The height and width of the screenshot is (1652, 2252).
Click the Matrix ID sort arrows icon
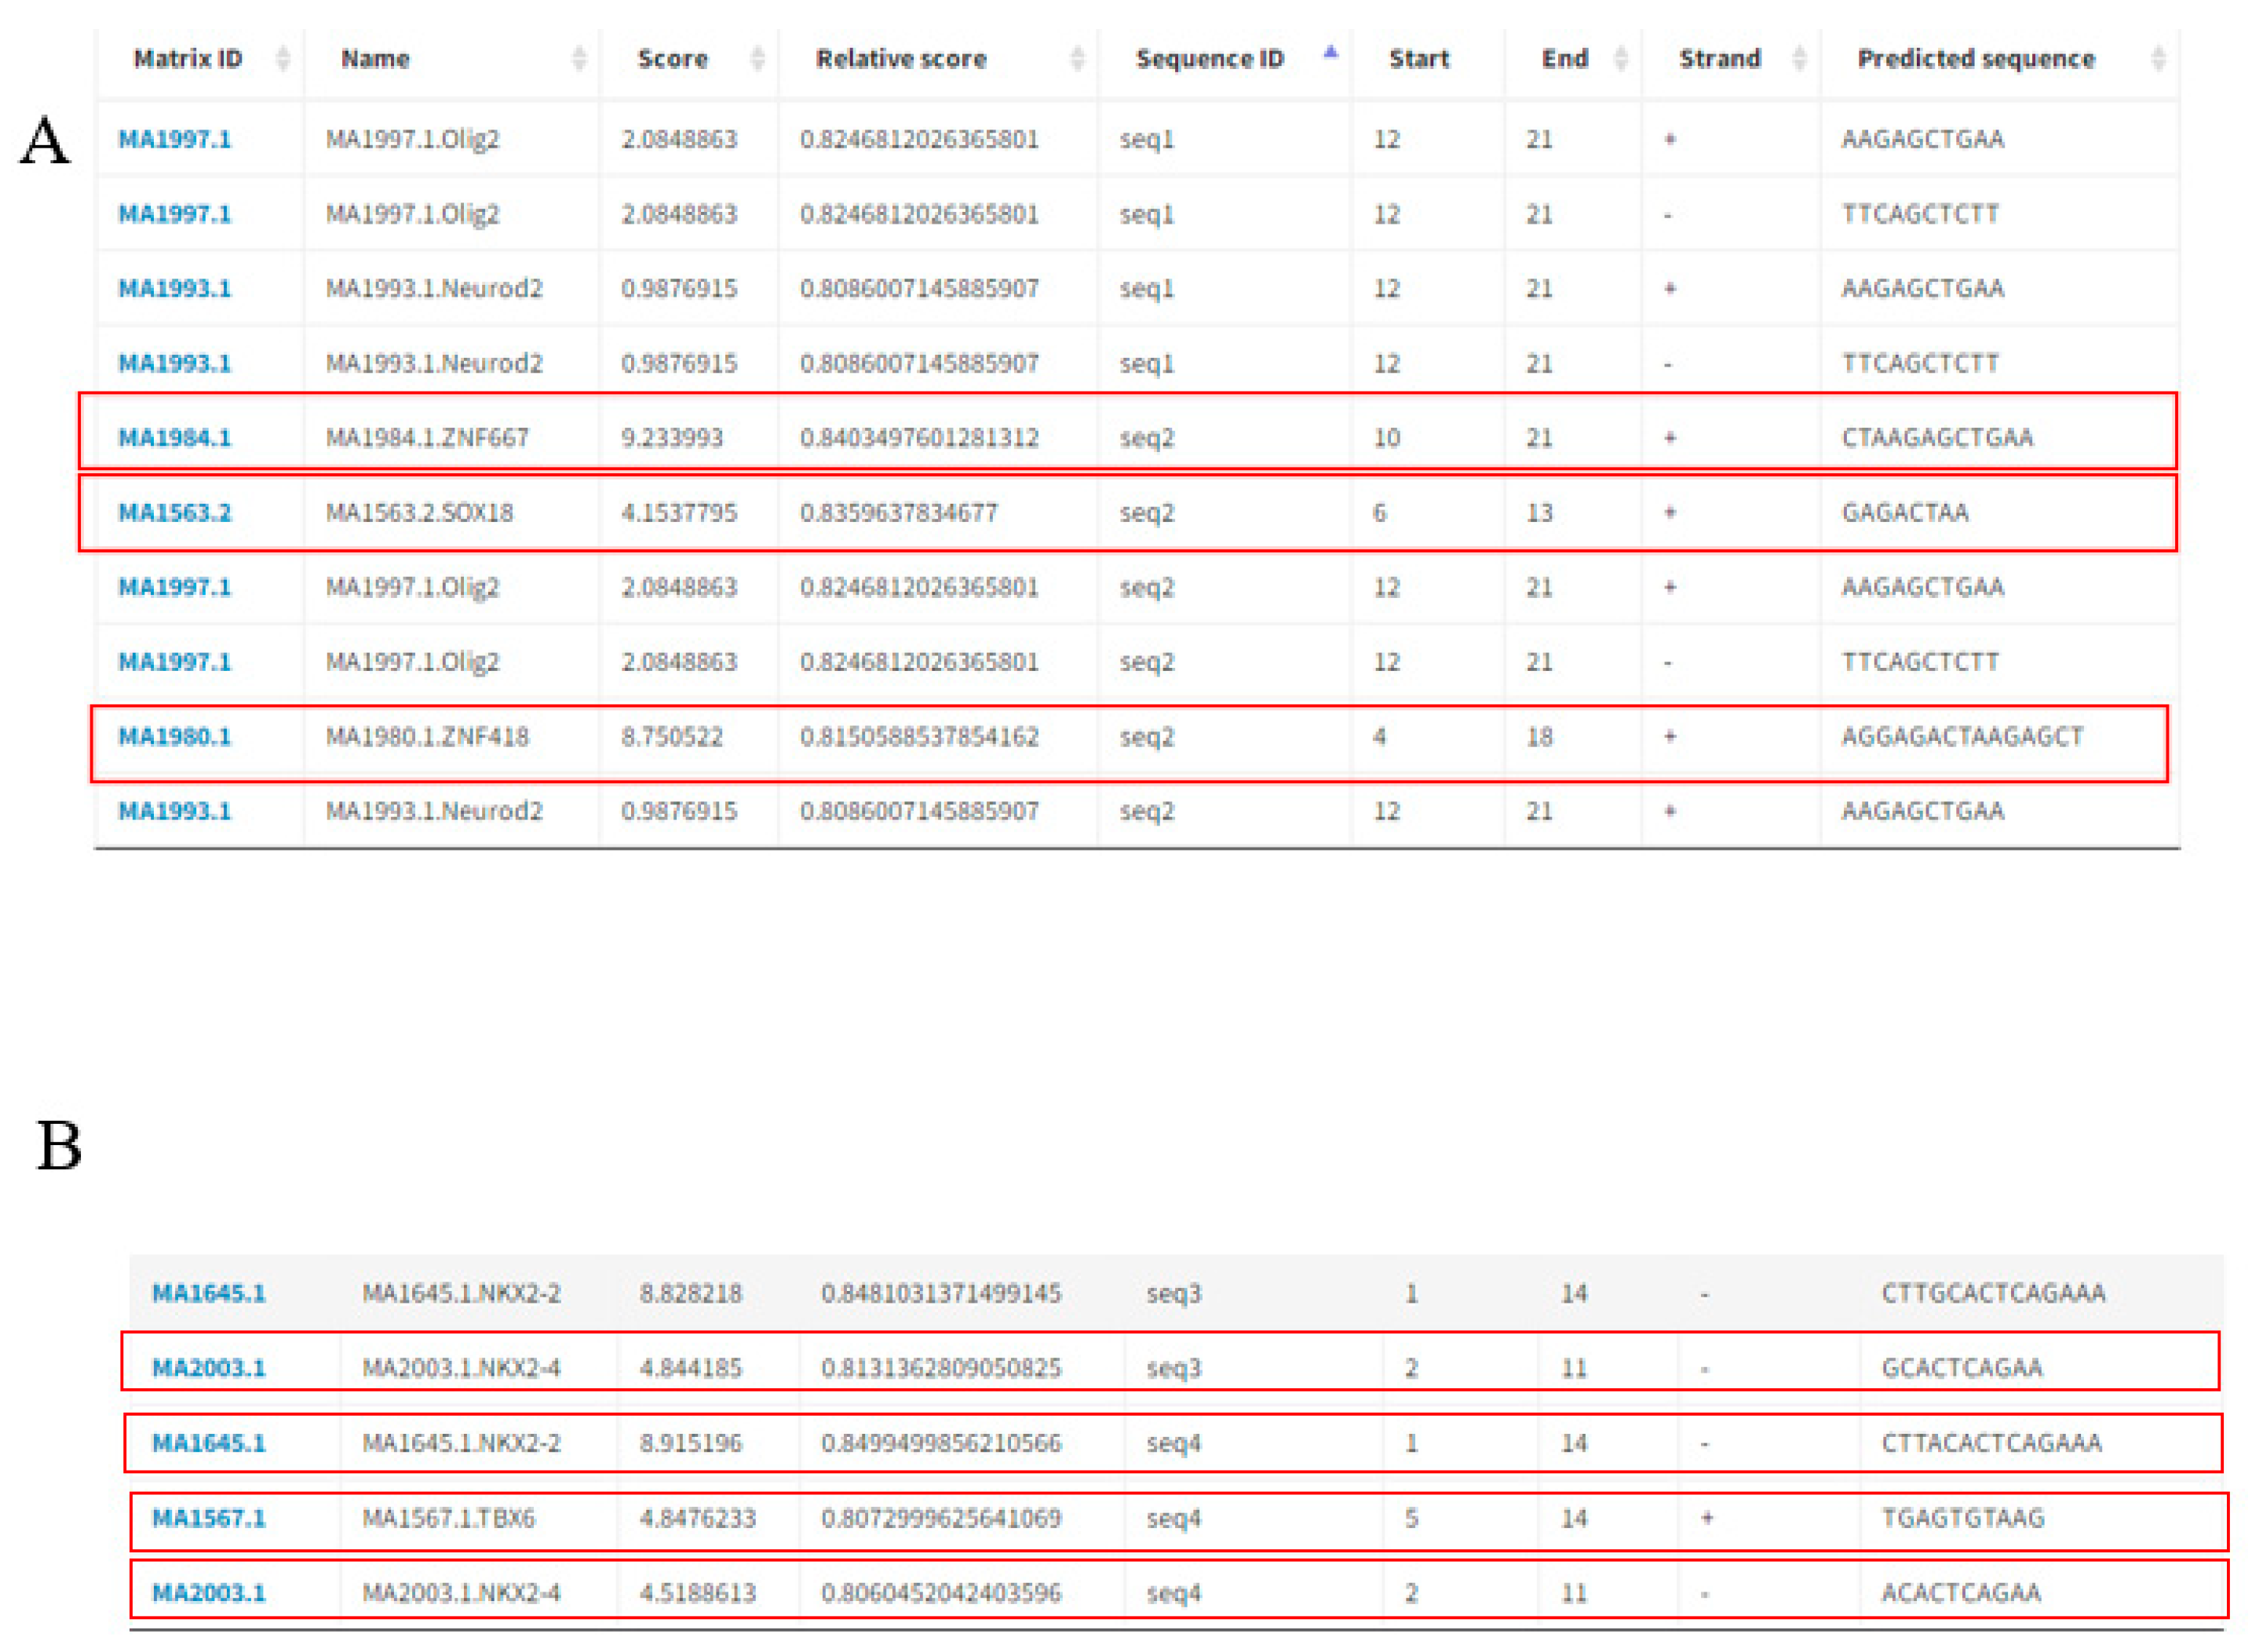pyautogui.click(x=283, y=59)
